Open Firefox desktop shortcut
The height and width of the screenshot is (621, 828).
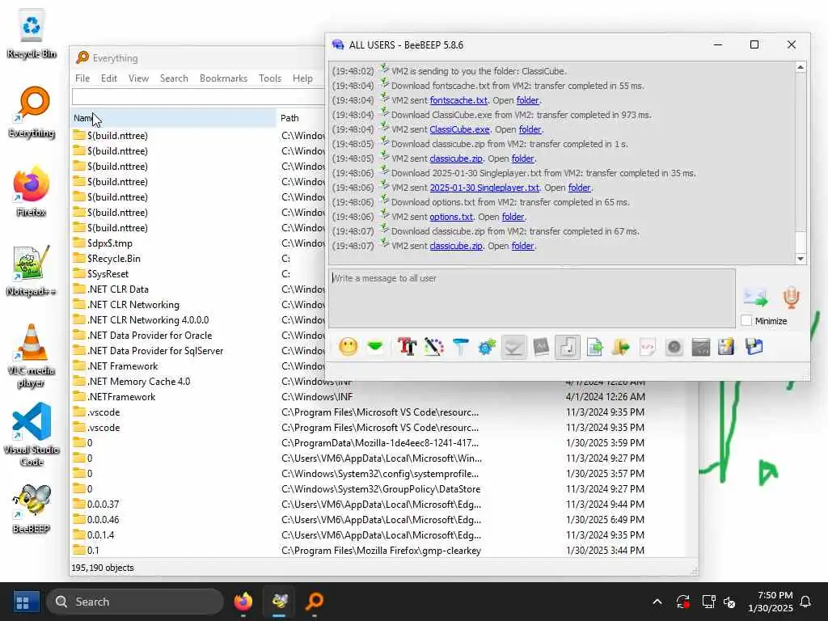coord(32,192)
